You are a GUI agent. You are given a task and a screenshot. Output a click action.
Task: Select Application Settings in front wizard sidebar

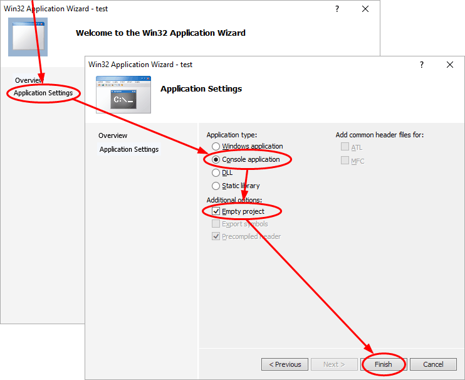[x=129, y=149]
